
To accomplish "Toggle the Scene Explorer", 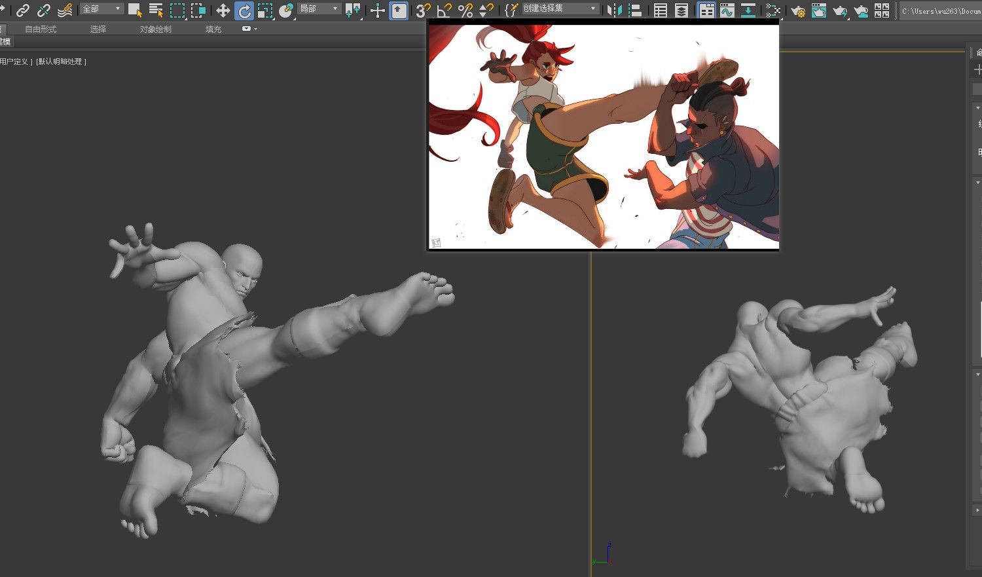I will click(661, 10).
